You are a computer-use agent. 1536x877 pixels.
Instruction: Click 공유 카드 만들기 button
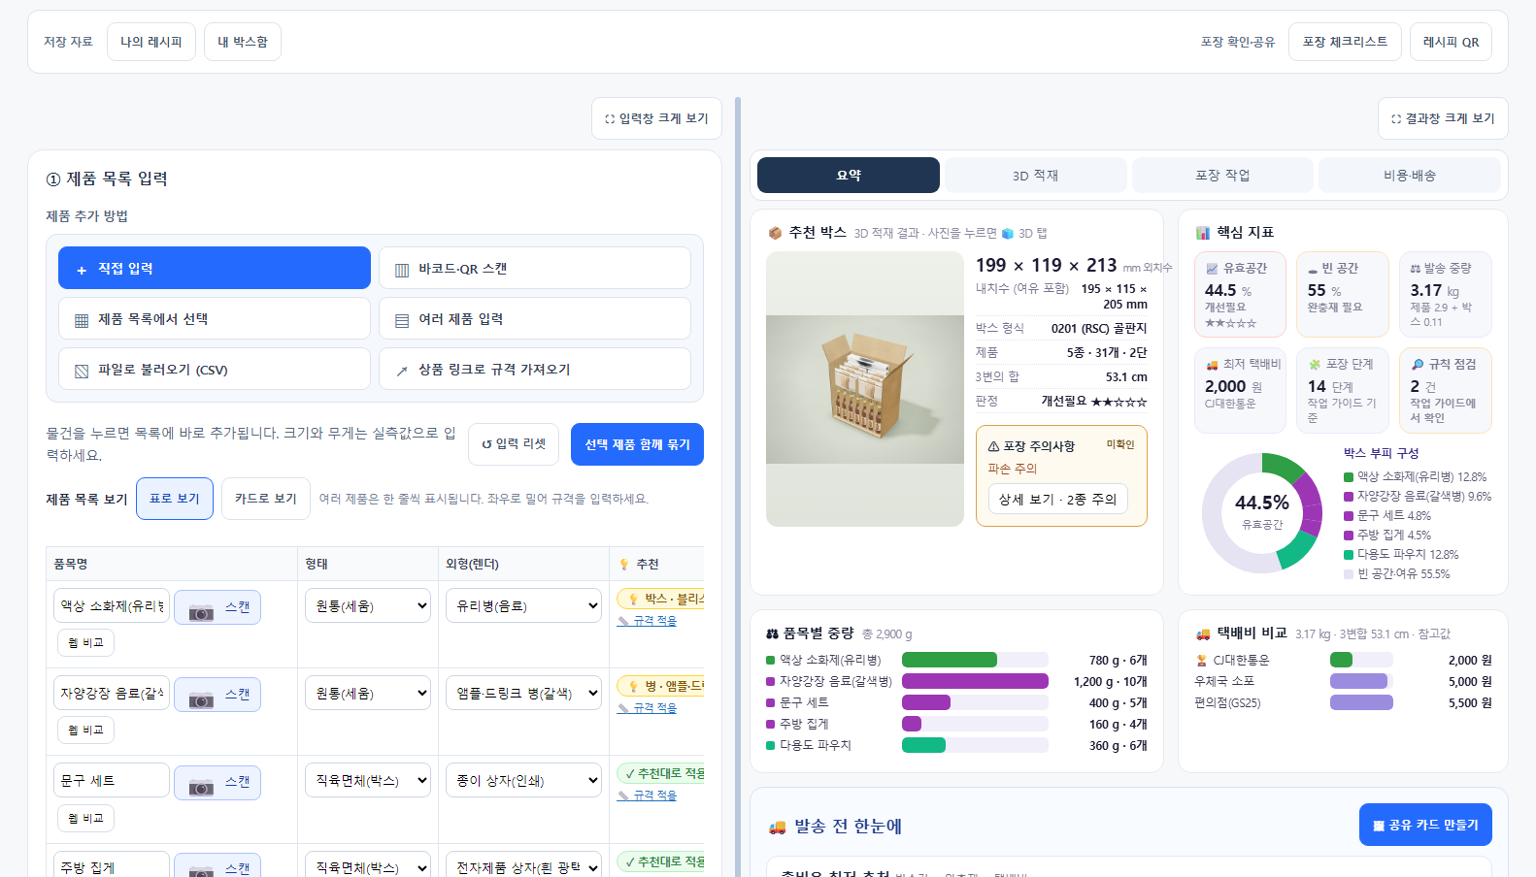click(x=1425, y=825)
